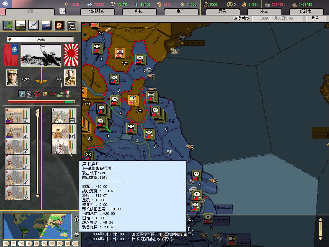Image resolution: width=329 pixels, height=247 pixels.
Task: Select the top Japanese MP division card
Action: [64, 116]
